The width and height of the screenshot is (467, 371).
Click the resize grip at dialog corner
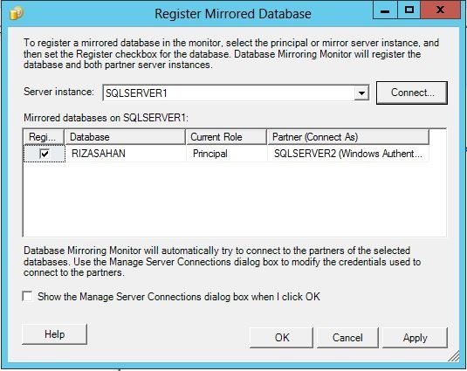pyautogui.click(x=453, y=356)
